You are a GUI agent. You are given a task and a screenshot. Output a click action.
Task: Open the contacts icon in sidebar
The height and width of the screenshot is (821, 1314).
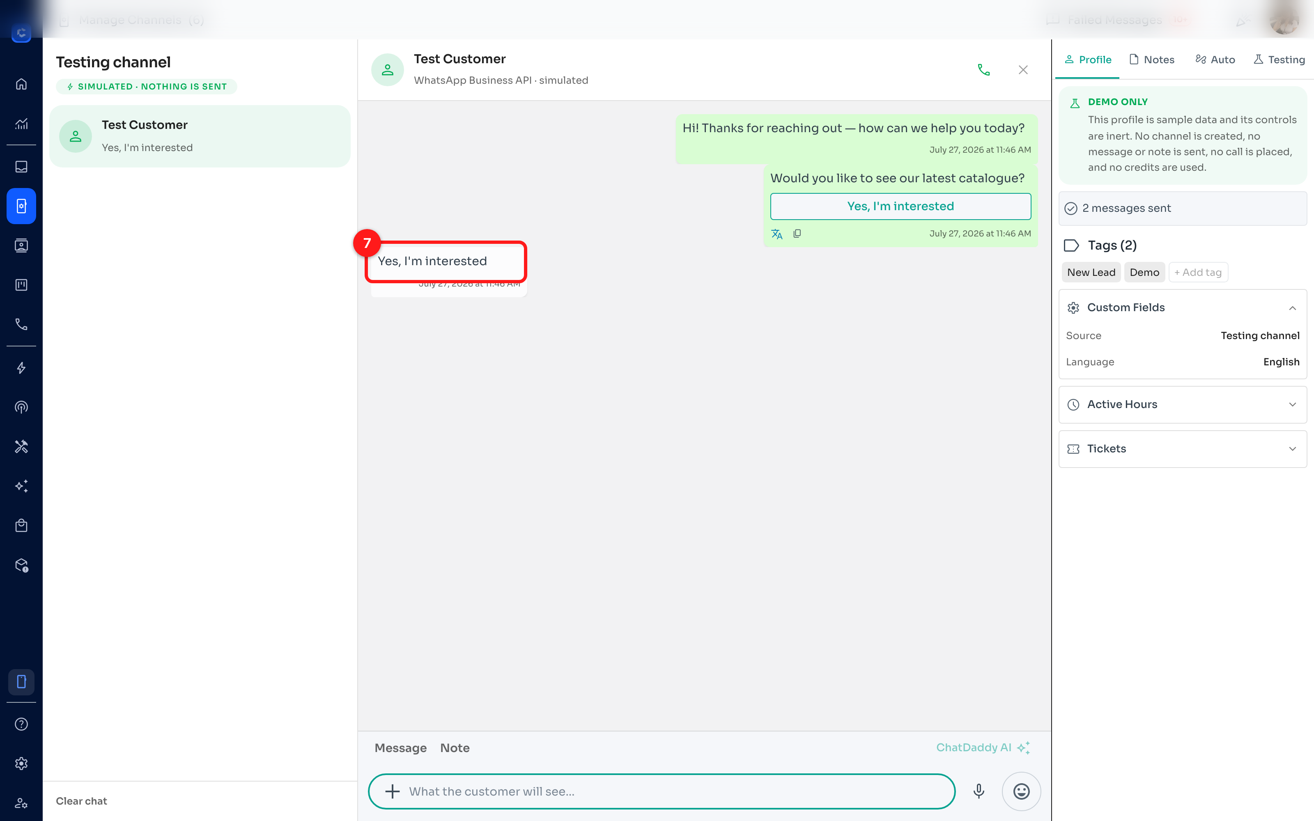coord(21,245)
